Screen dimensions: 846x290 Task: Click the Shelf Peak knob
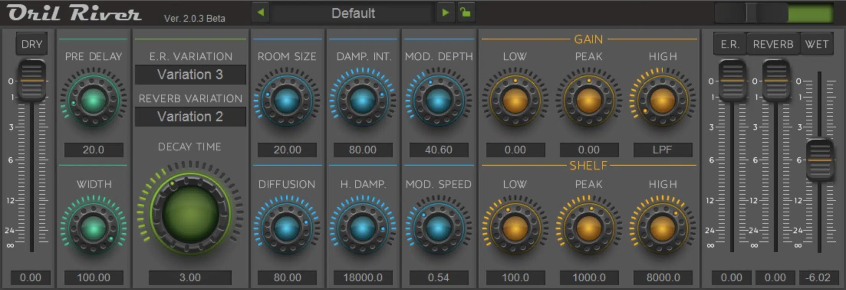click(x=589, y=228)
